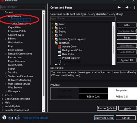This screenshot has width=137, height=123.
Task: Expand the Basic category
Action: click(x=53, y=24)
